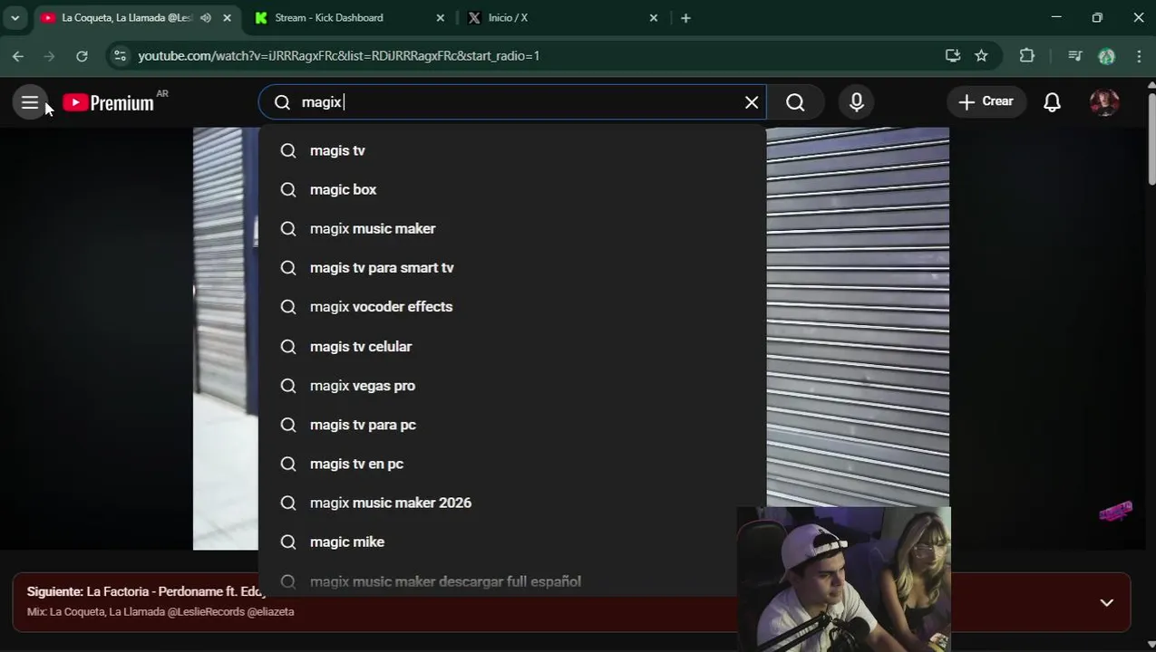The image size is (1156, 652).
Task: Go forward with browser forward arrow
Action: [50, 56]
